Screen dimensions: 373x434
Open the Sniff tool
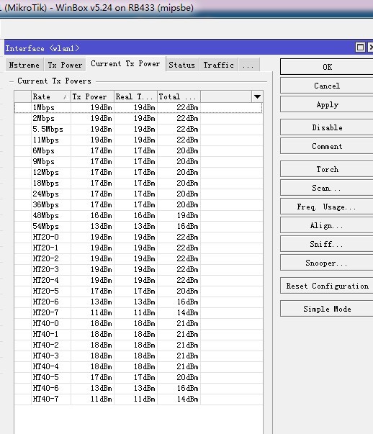327,244
